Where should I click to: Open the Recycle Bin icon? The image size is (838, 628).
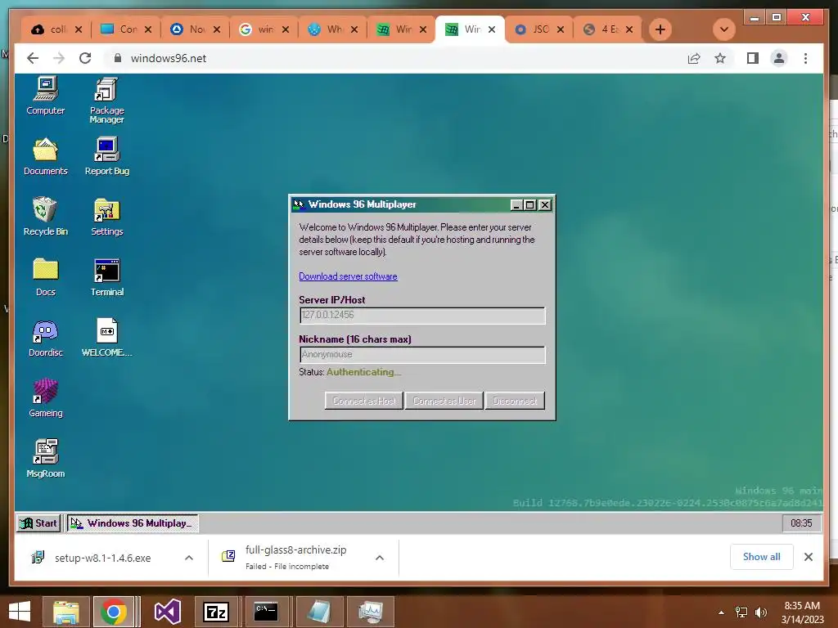tap(46, 217)
